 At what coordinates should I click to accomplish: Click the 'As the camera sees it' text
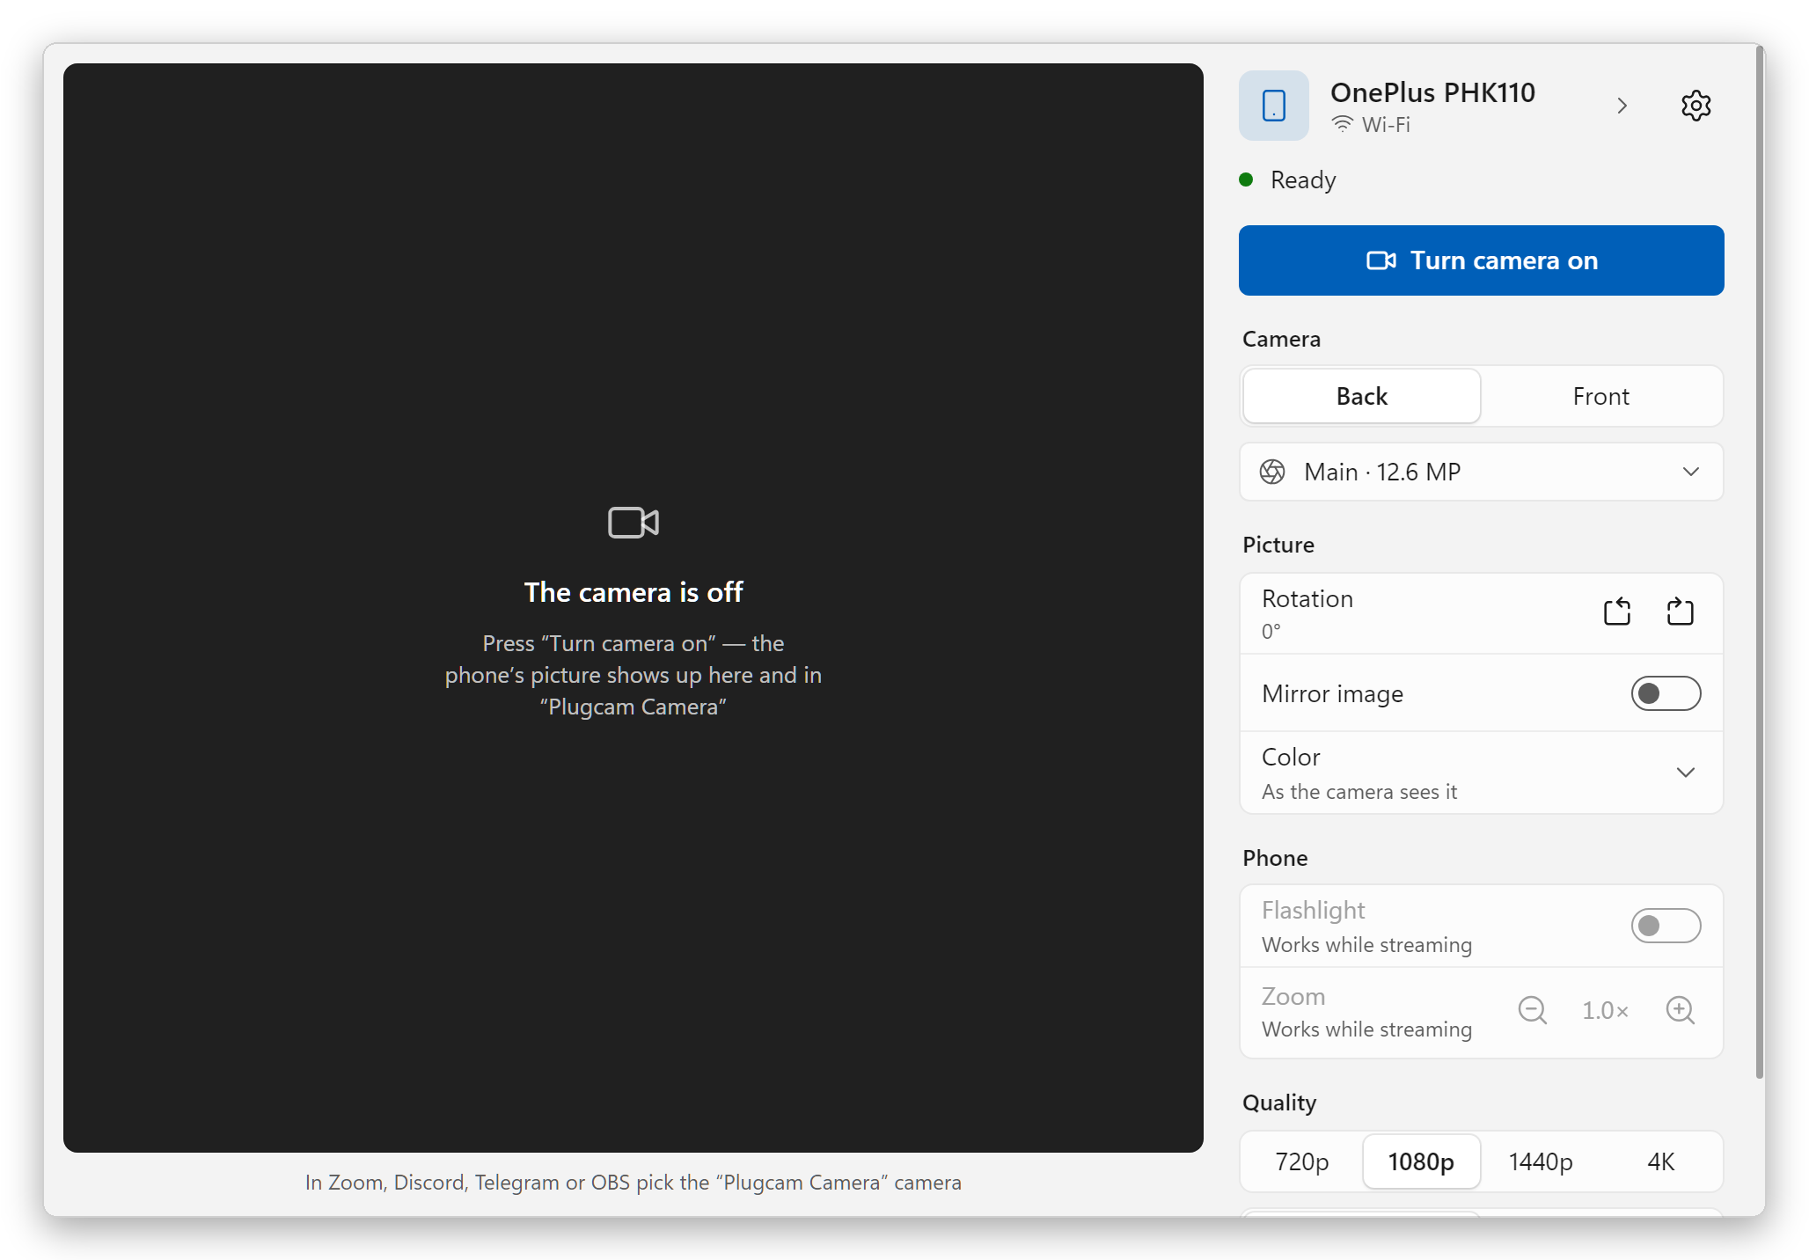click(x=1359, y=792)
